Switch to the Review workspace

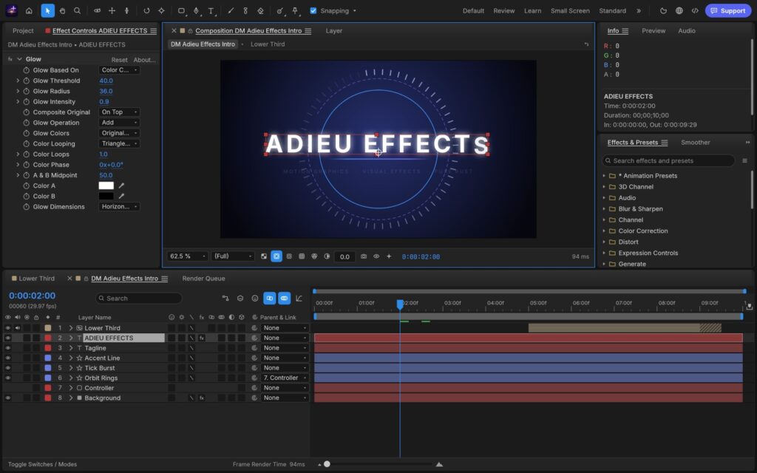[503, 10]
